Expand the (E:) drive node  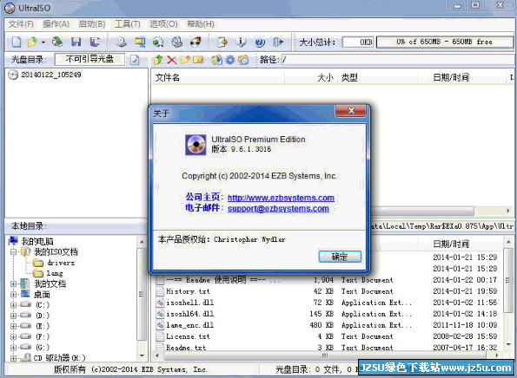(x=13, y=326)
